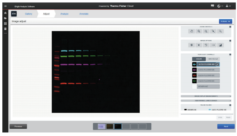Screen dimensions: 237x136
Task: Expand Image Display Enhancements section
Action: pyautogui.click(x=206, y=96)
